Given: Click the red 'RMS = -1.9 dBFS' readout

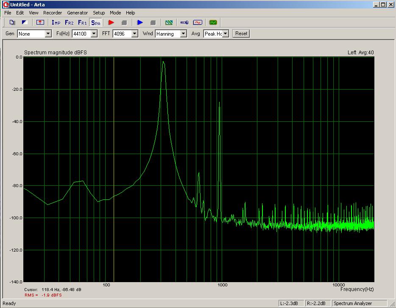Looking at the screenshot, I should pyautogui.click(x=43, y=295).
